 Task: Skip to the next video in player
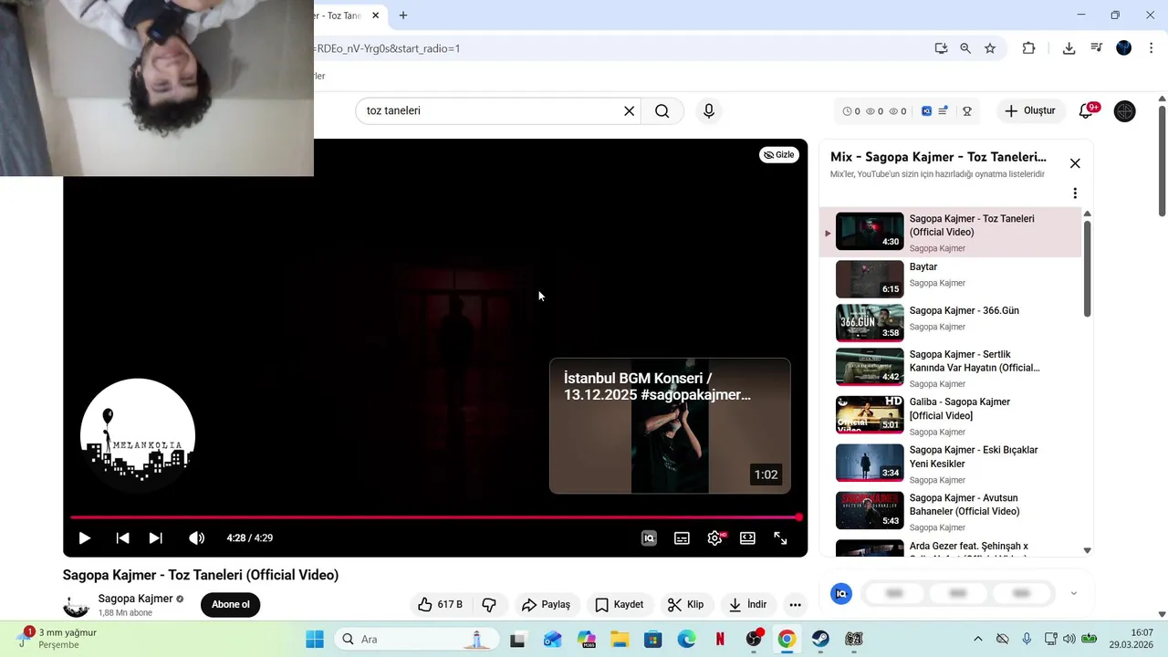point(155,538)
